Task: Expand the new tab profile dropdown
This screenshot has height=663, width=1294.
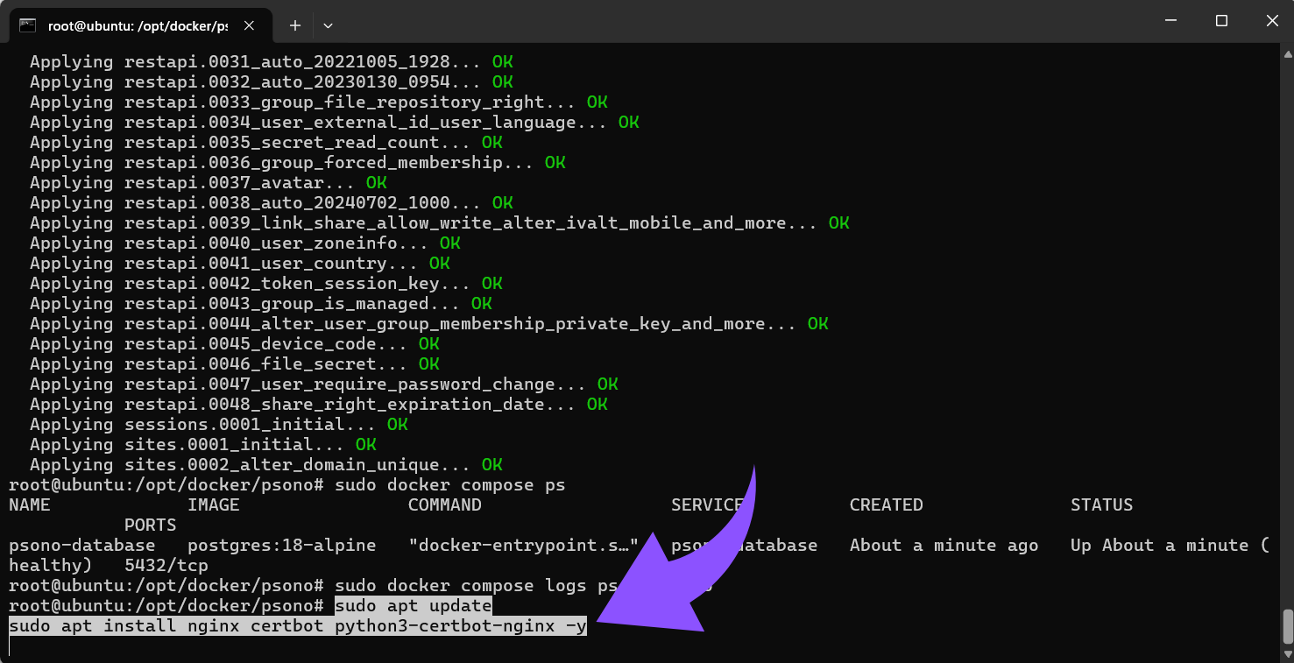Action: 328,25
